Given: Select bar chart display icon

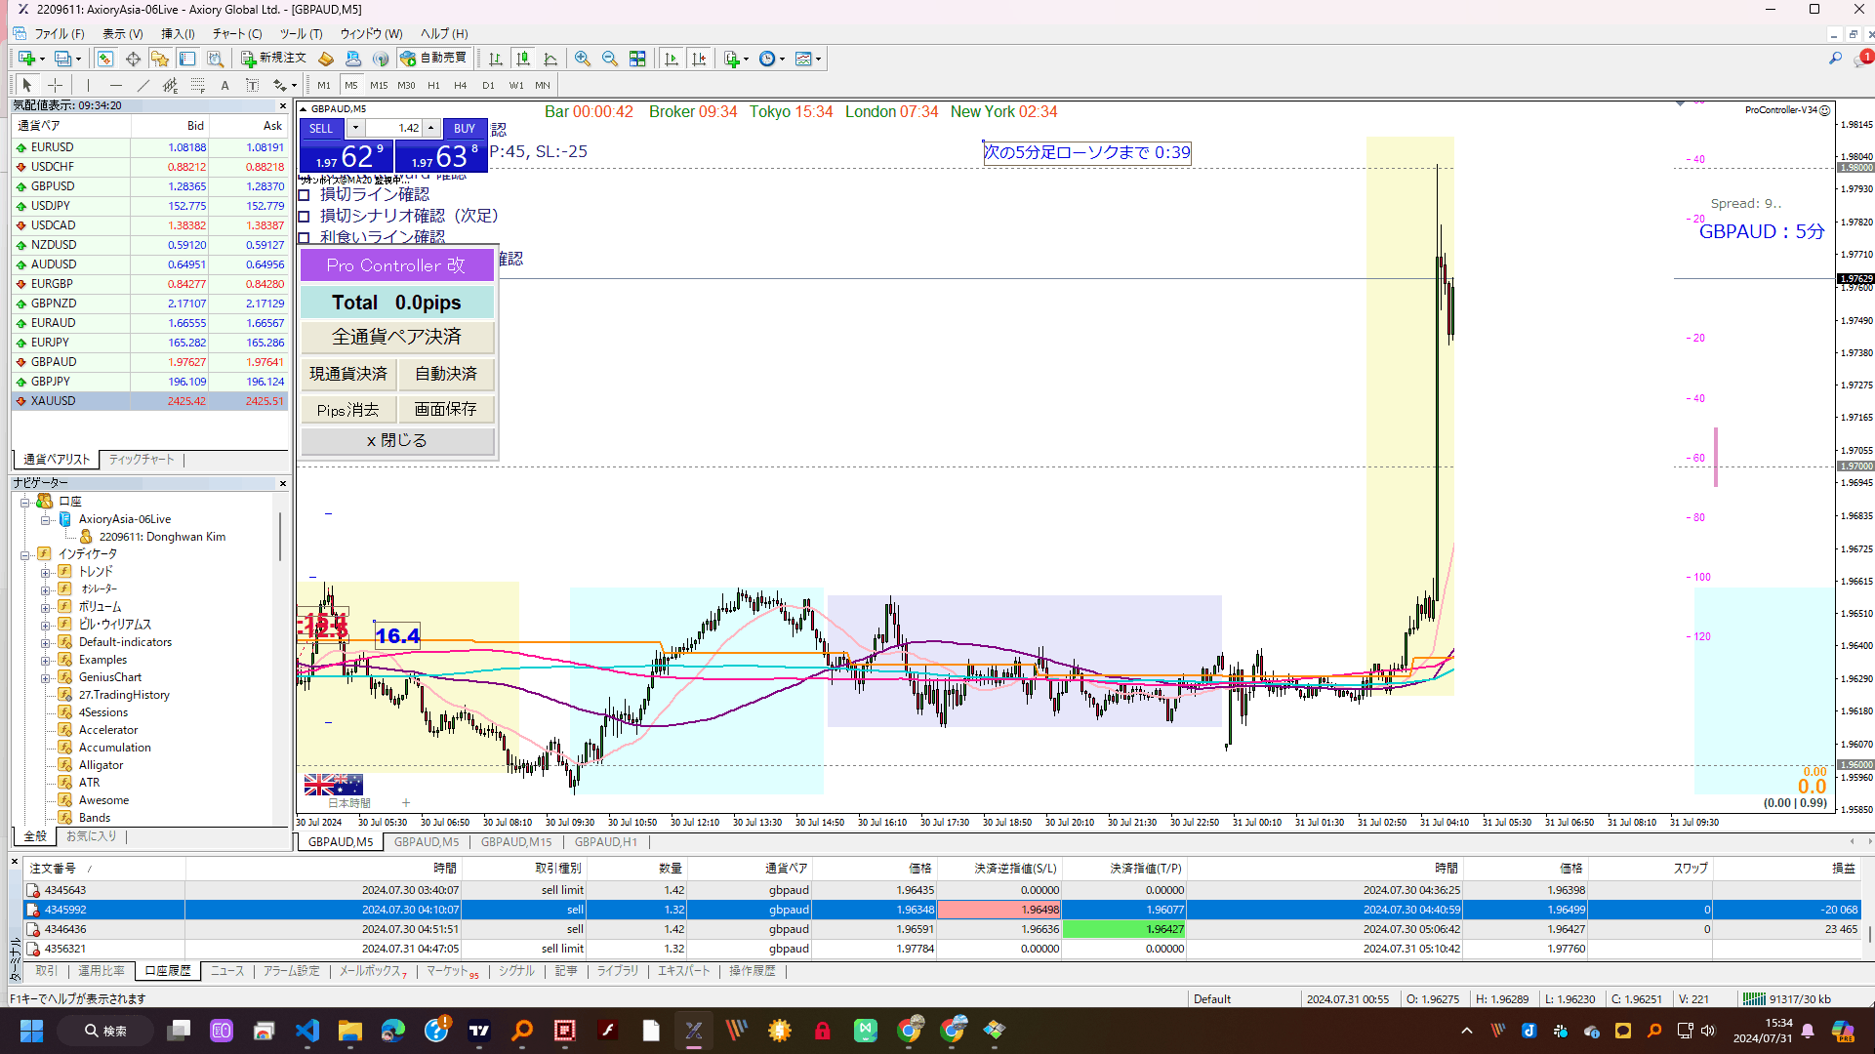Looking at the screenshot, I should pos(496,59).
